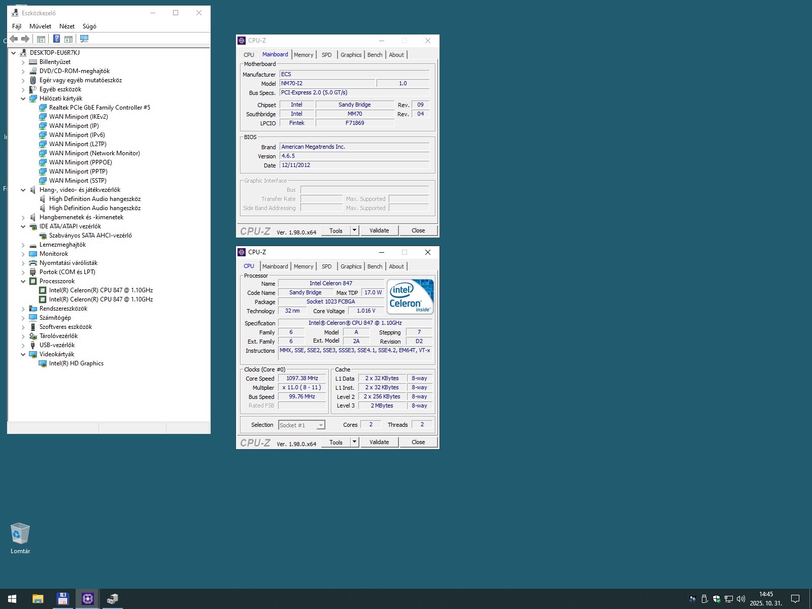Expand the Monitorok category
The height and width of the screenshot is (609, 812).
(x=23, y=254)
